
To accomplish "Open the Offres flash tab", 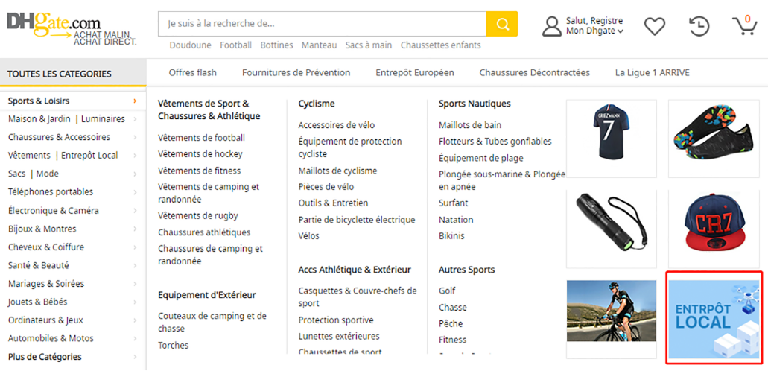I will pyautogui.click(x=192, y=72).
